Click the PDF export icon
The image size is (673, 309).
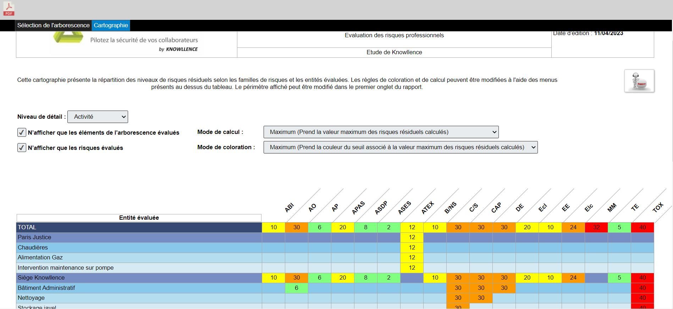[9, 9]
